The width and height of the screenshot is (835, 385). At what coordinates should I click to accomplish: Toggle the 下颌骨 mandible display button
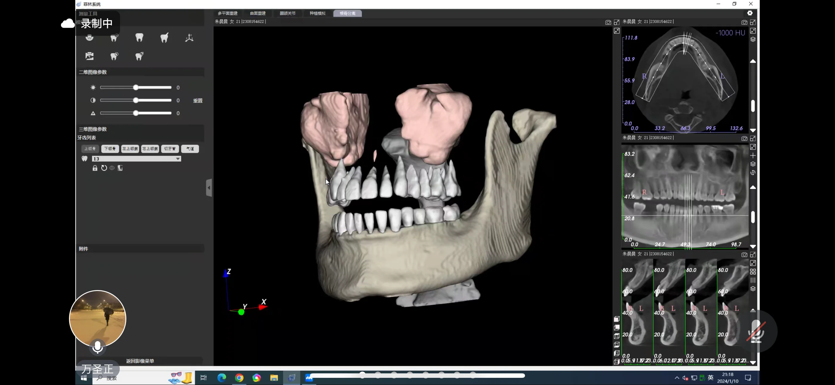pyautogui.click(x=110, y=149)
